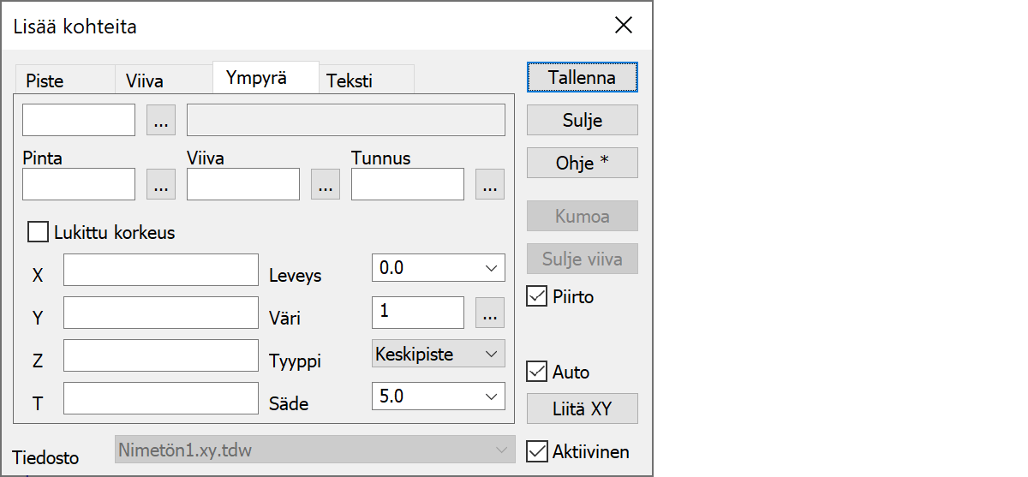Click the browse button next to Viiva field
Screen dimensions: 1028x477
pyautogui.click(x=326, y=184)
